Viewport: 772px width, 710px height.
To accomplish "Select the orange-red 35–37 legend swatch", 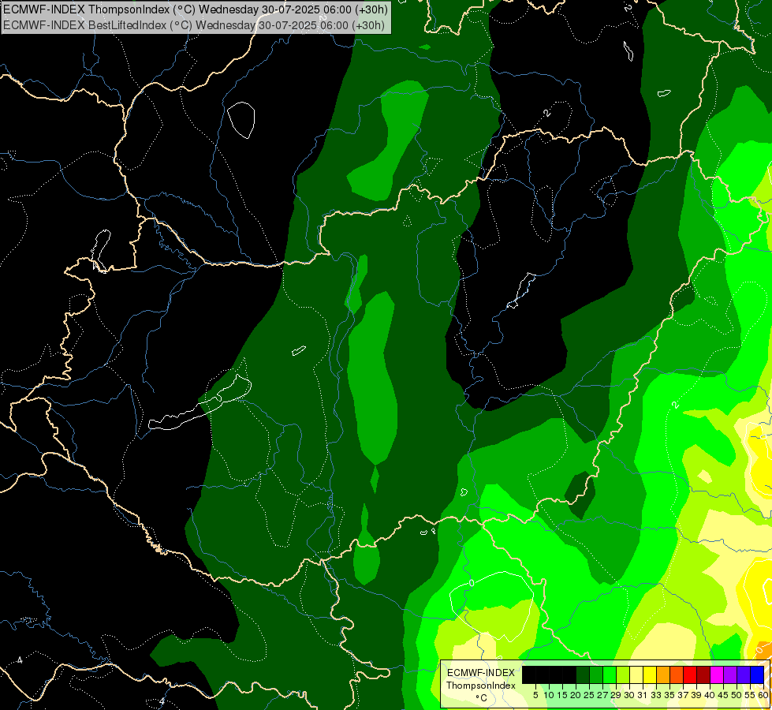I will 677,674.
